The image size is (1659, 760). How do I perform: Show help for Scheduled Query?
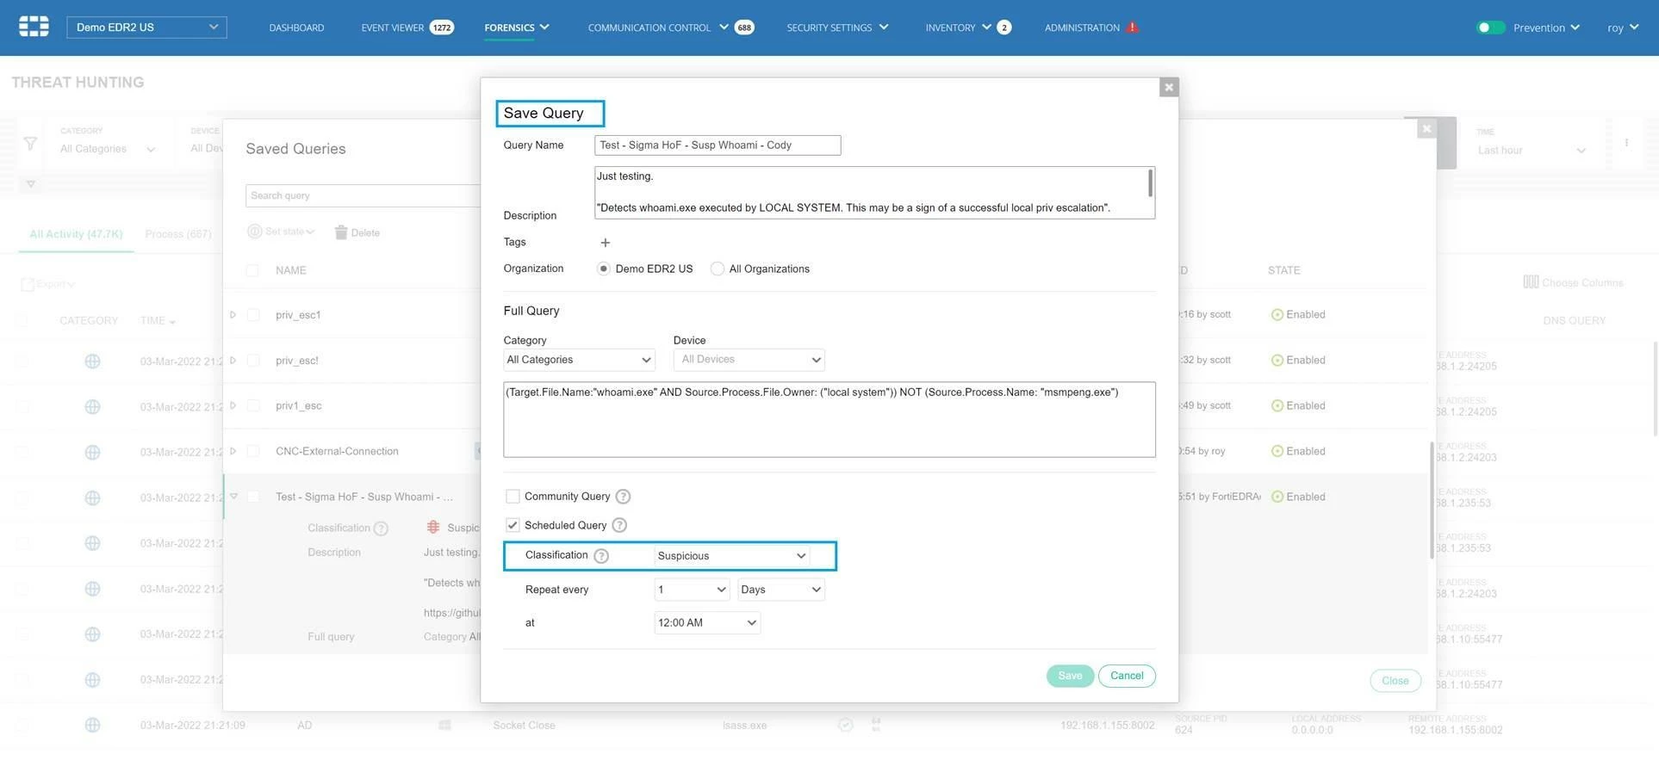click(618, 525)
